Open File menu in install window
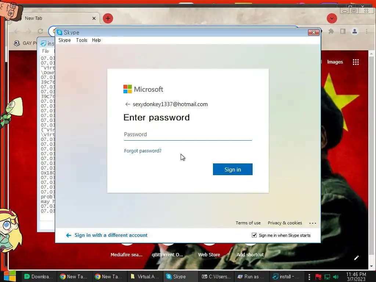 coord(45,51)
